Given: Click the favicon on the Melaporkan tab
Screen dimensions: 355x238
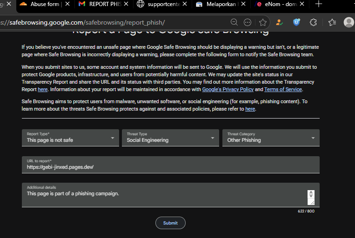Looking at the screenshot, I should [199, 4].
